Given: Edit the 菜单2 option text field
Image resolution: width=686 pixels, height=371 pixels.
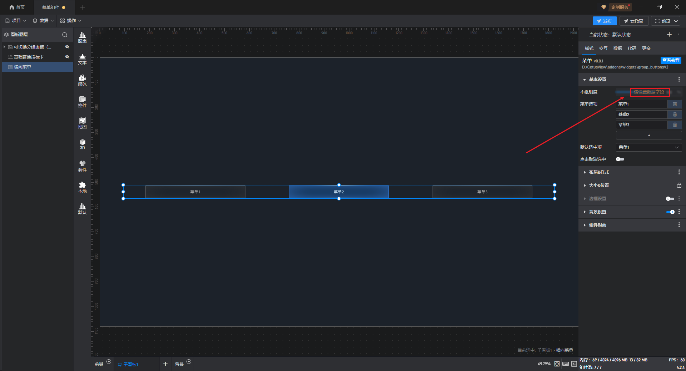Looking at the screenshot, I should (x=642, y=115).
